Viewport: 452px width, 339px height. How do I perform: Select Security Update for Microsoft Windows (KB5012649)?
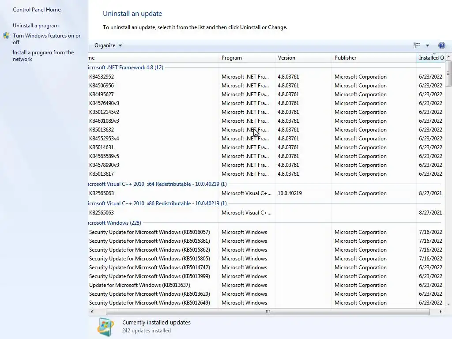(267, 303)
